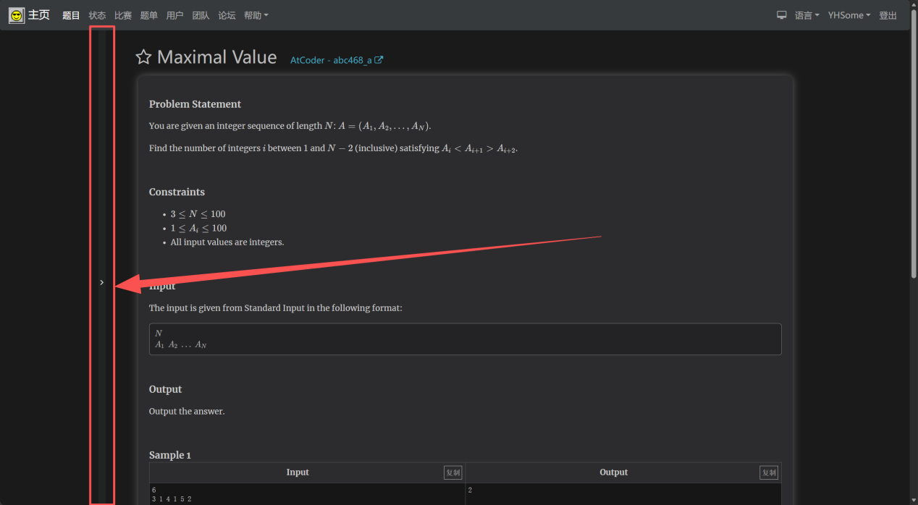Select the 题目 nav item
Viewport: 918px width, 505px height.
[x=71, y=15]
